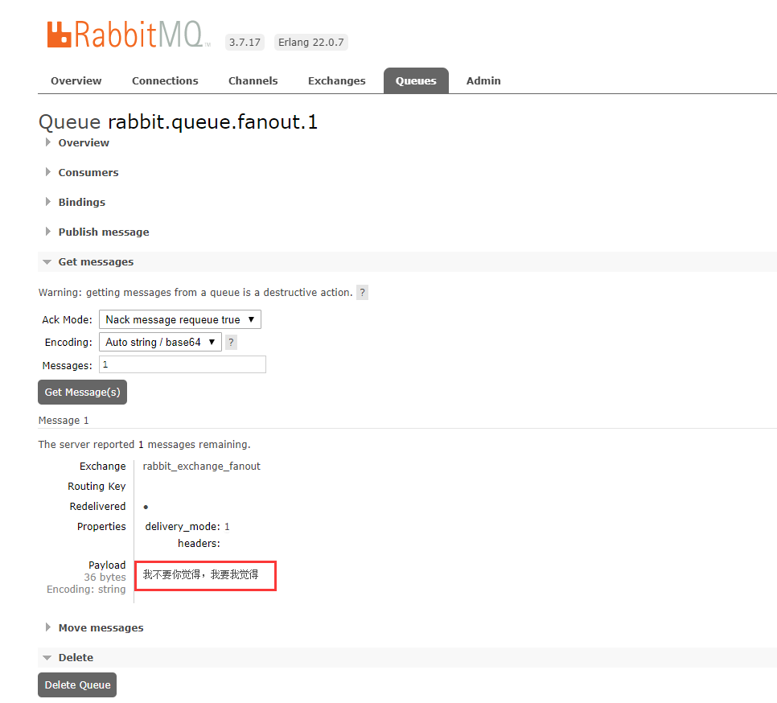Open the help icon next to Encoding
The height and width of the screenshot is (703, 777).
pyautogui.click(x=231, y=343)
